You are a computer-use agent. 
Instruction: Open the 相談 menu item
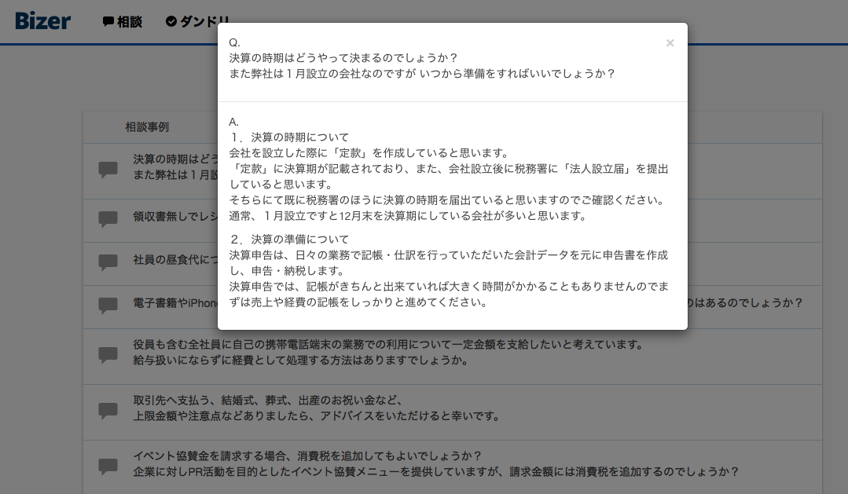coord(123,22)
